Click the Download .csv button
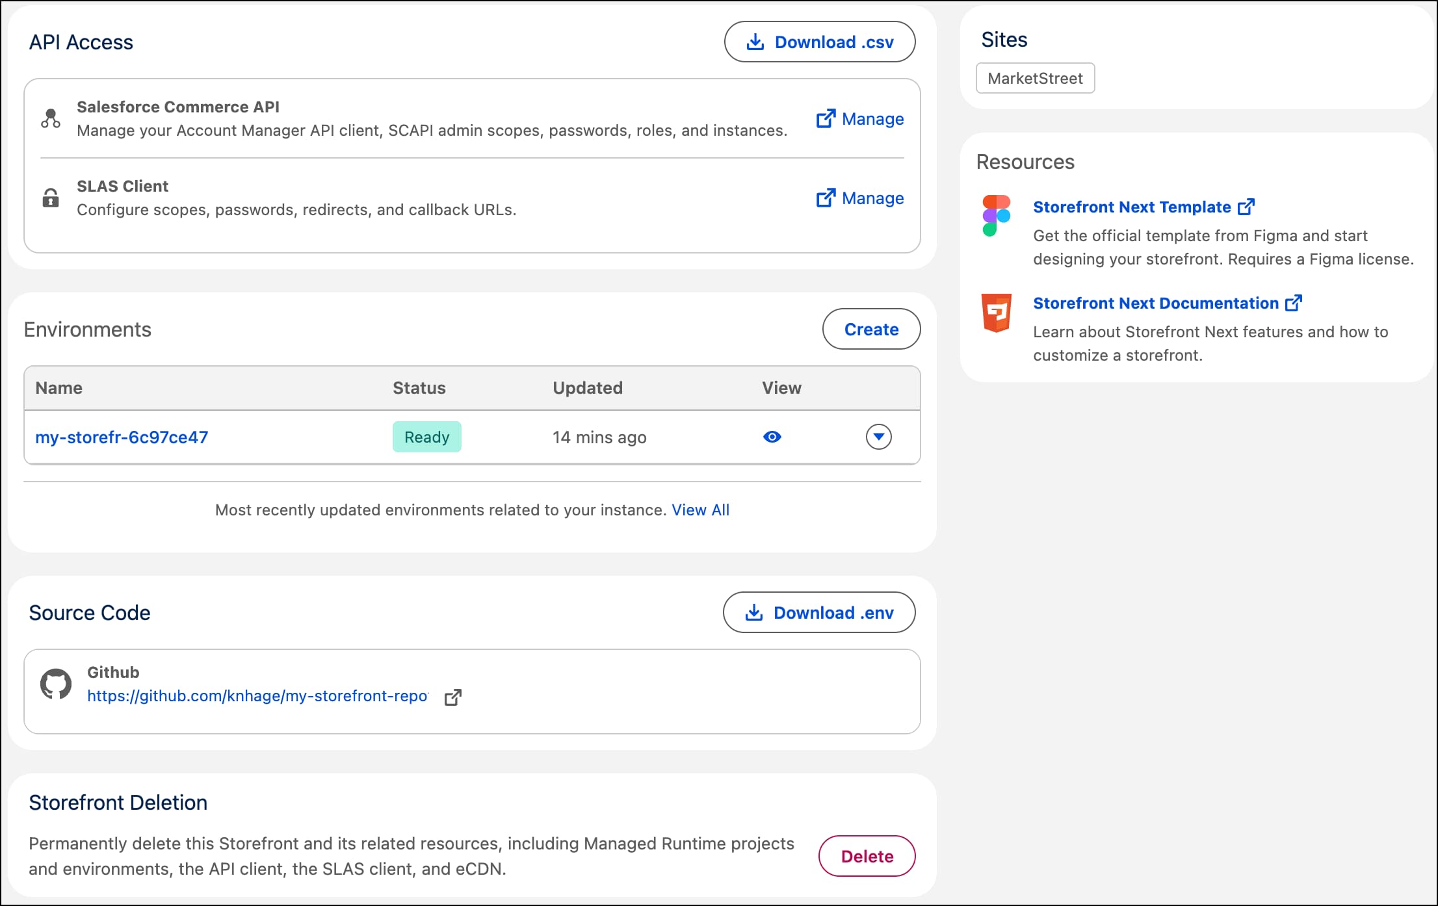This screenshot has height=906, width=1438. [820, 42]
